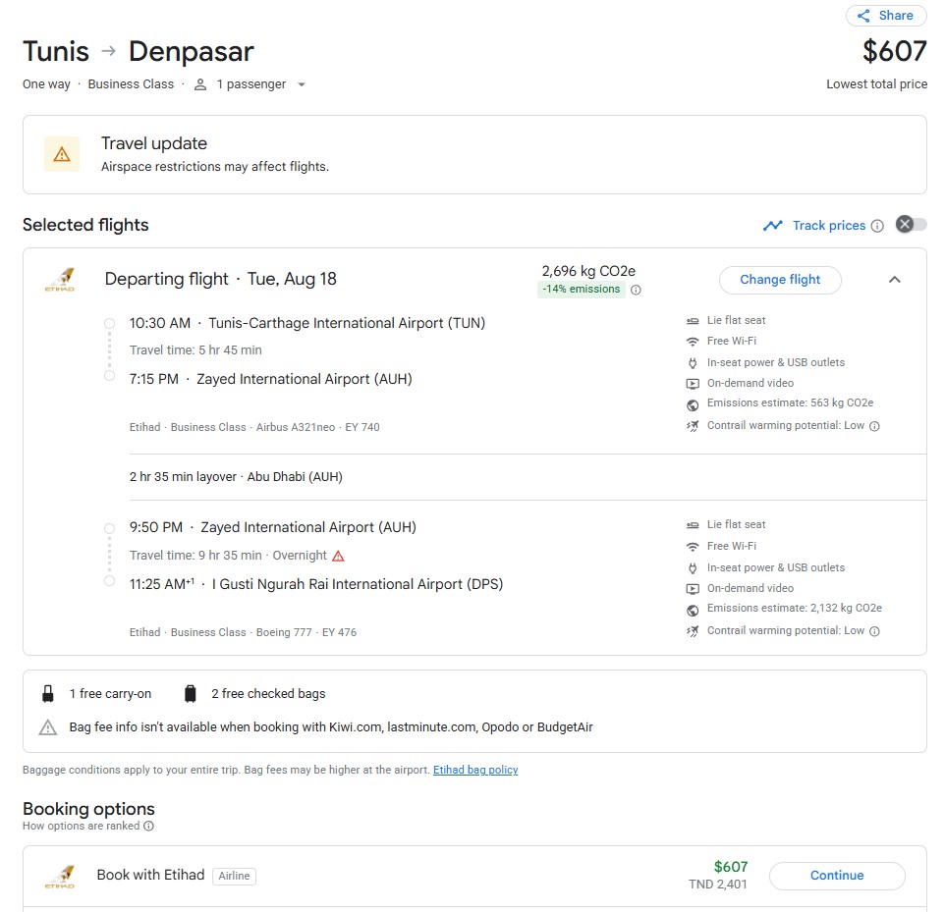Click the Track prices graph icon
Viewport: 945px width, 912px height.
click(773, 225)
